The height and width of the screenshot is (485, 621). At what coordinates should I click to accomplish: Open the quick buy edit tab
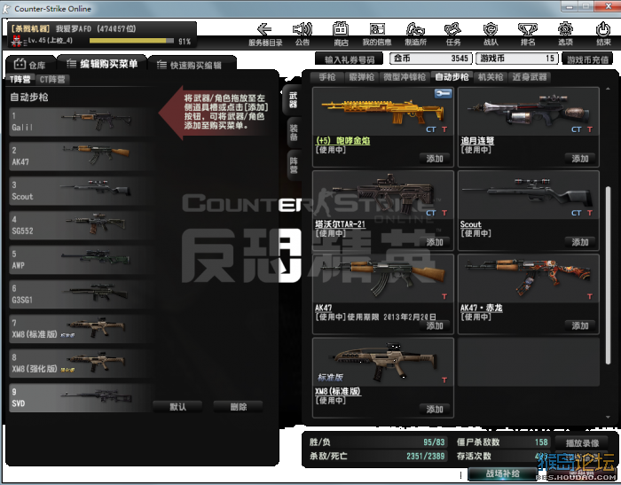coord(192,65)
